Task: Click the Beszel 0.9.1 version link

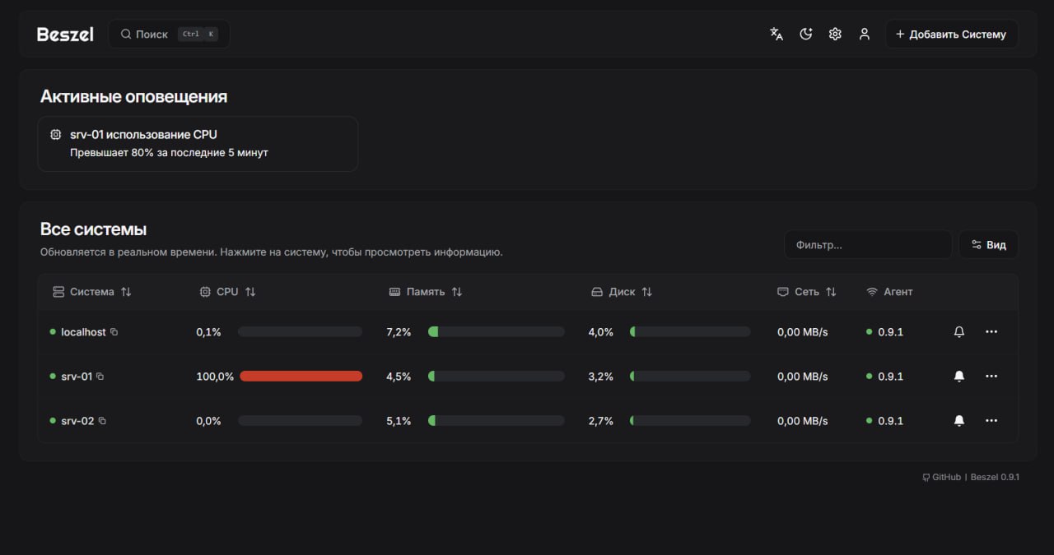Action: pyautogui.click(x=995, y=477)
